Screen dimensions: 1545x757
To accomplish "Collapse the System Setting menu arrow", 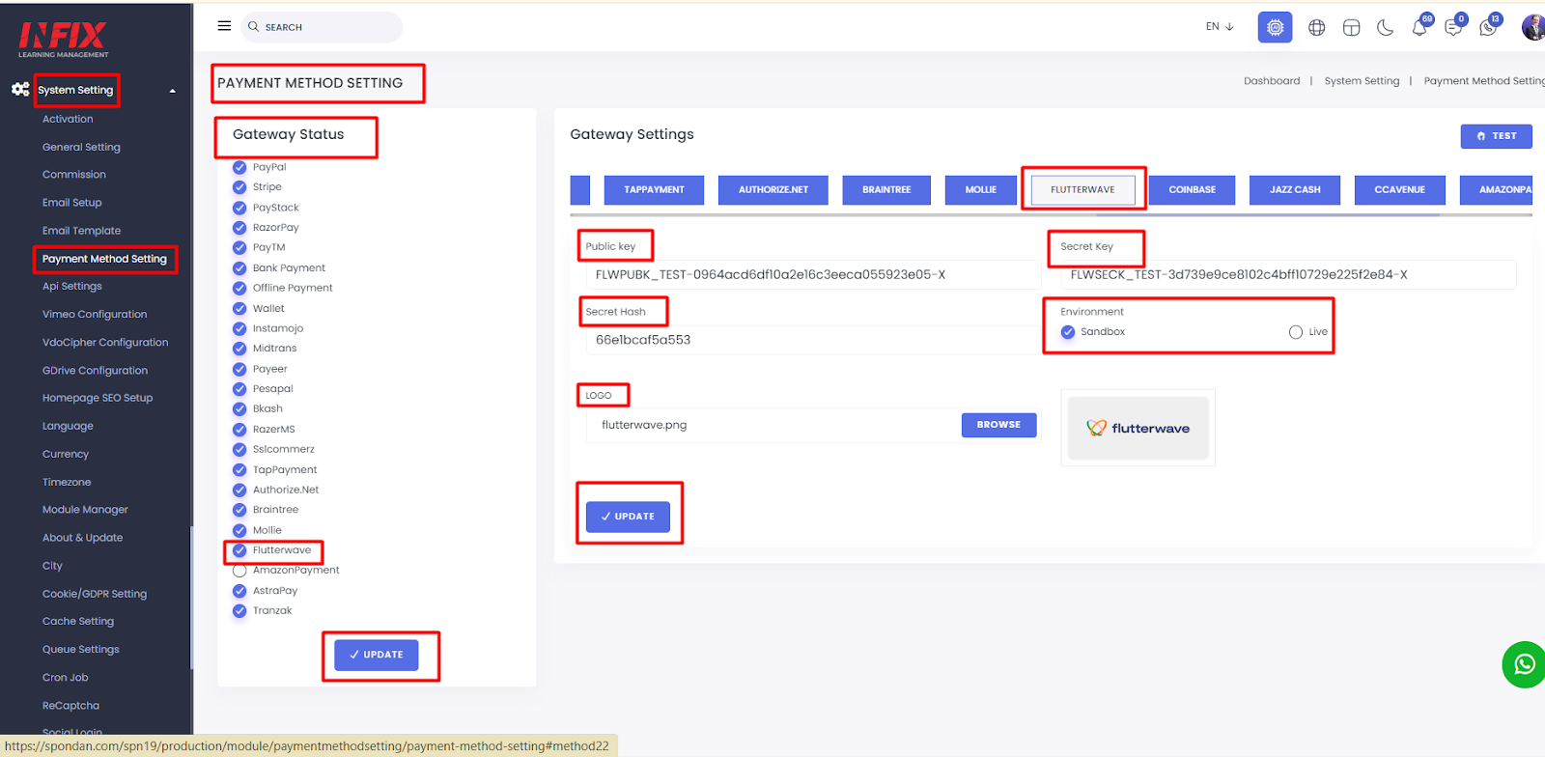I will (x=173, y=91).
